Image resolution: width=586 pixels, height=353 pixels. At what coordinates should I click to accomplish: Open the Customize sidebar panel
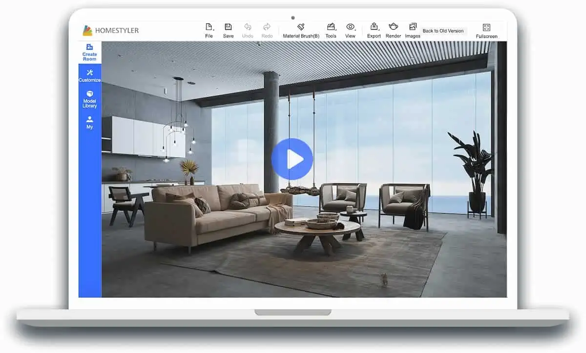[90, 75]
